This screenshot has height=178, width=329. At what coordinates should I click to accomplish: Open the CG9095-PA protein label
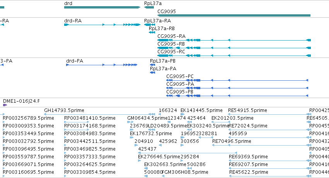click(x=180, y=84)
